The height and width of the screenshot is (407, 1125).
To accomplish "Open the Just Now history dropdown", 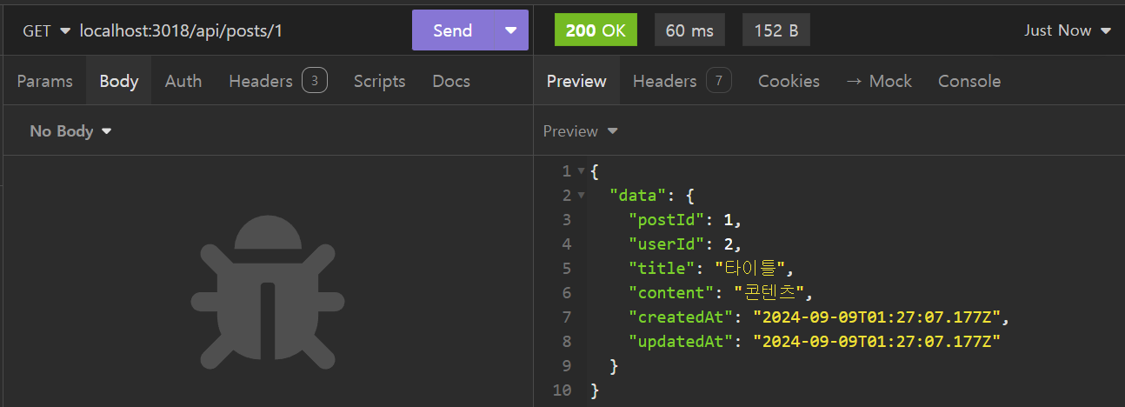I will tap(1068, 30).
